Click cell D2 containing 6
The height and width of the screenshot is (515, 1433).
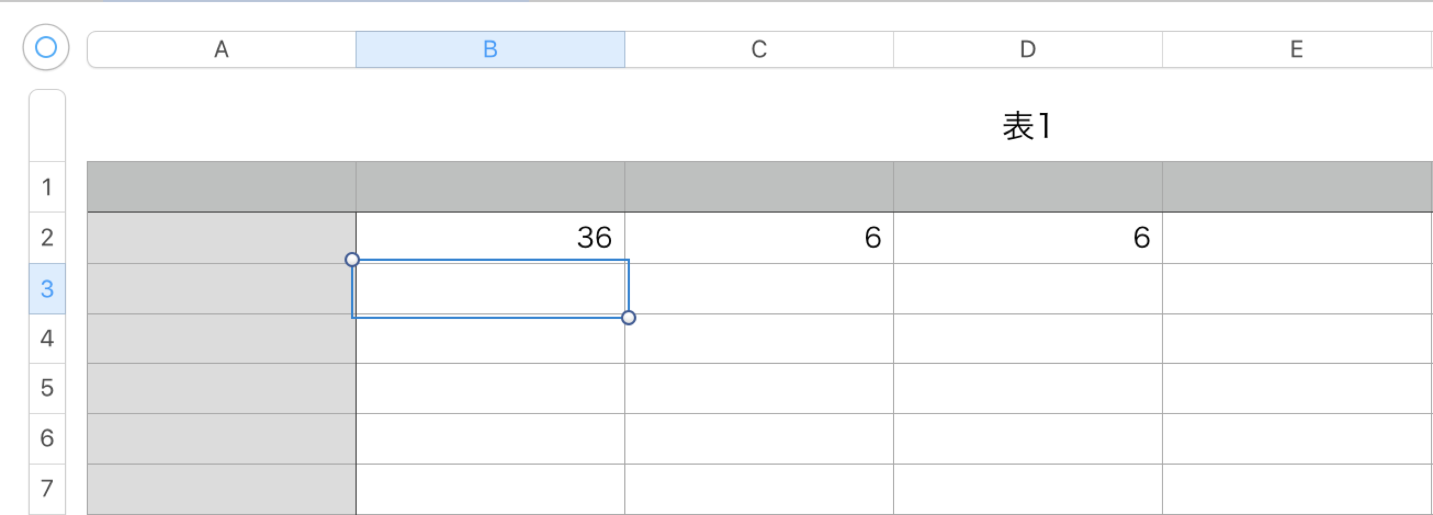point(1028,237)
